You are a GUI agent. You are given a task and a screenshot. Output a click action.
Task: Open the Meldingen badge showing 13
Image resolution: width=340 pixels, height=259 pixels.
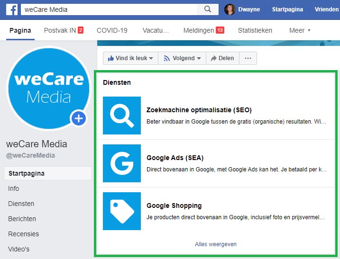[x=220, y=30]
